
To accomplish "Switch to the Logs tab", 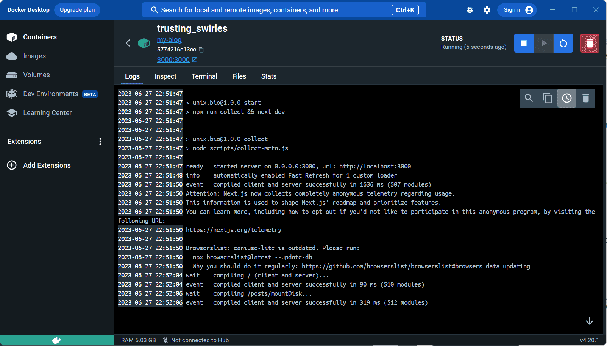I will (x=132, y=76).
